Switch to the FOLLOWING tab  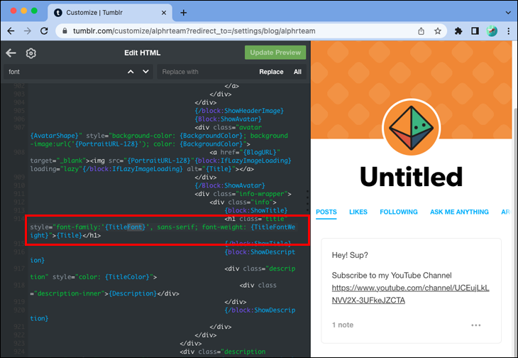click(x=398, y=212)
